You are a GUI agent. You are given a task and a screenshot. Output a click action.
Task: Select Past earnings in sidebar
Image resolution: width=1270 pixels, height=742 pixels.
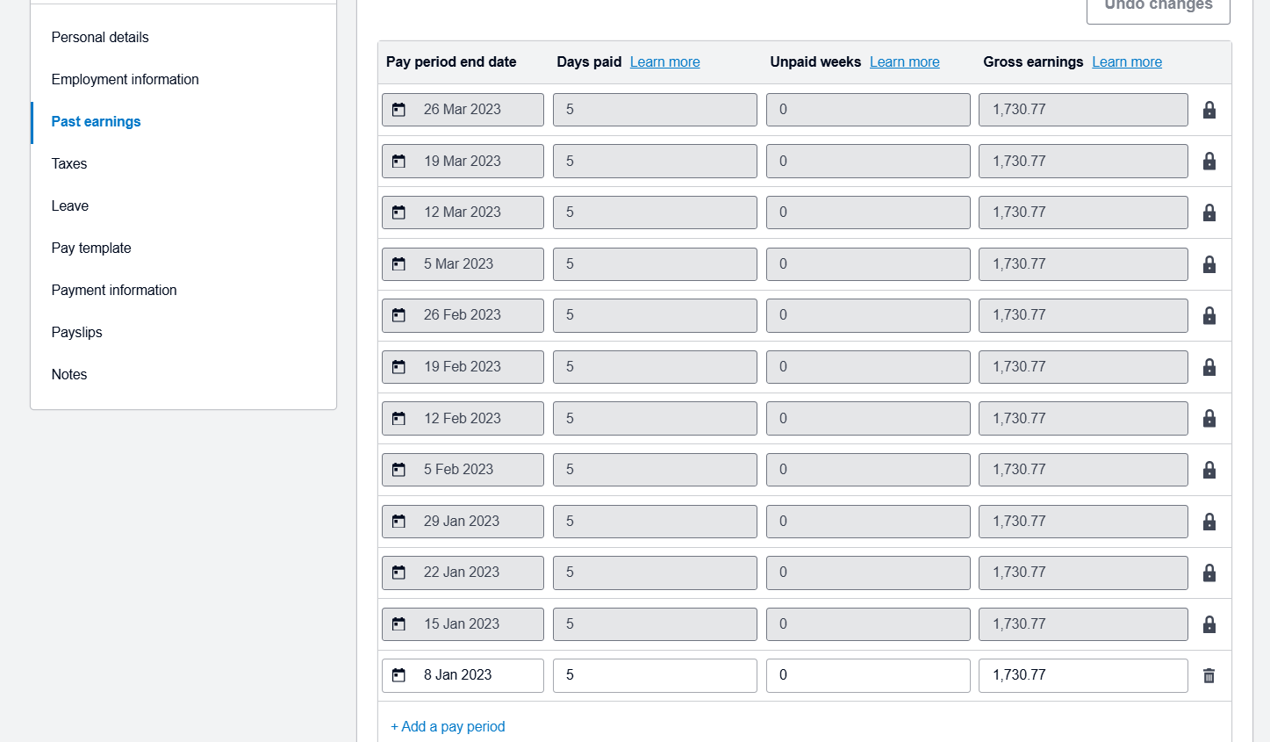(x=96, y=121)
